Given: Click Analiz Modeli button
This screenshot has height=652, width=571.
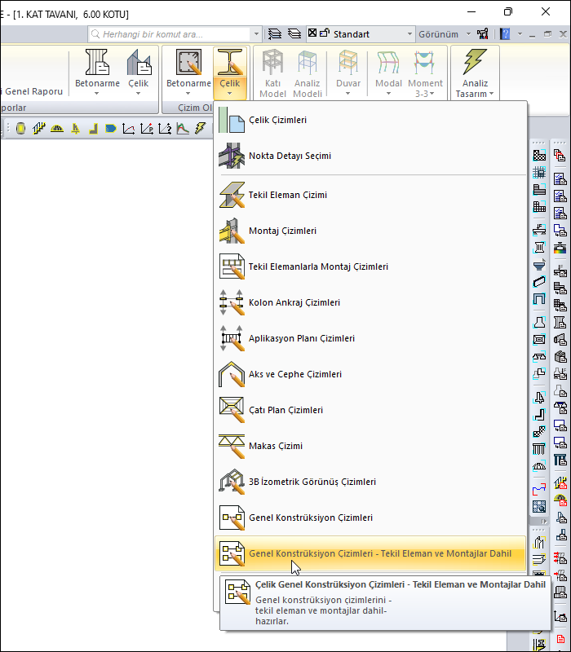Looking at the screenshot, I should pos(308,73).
